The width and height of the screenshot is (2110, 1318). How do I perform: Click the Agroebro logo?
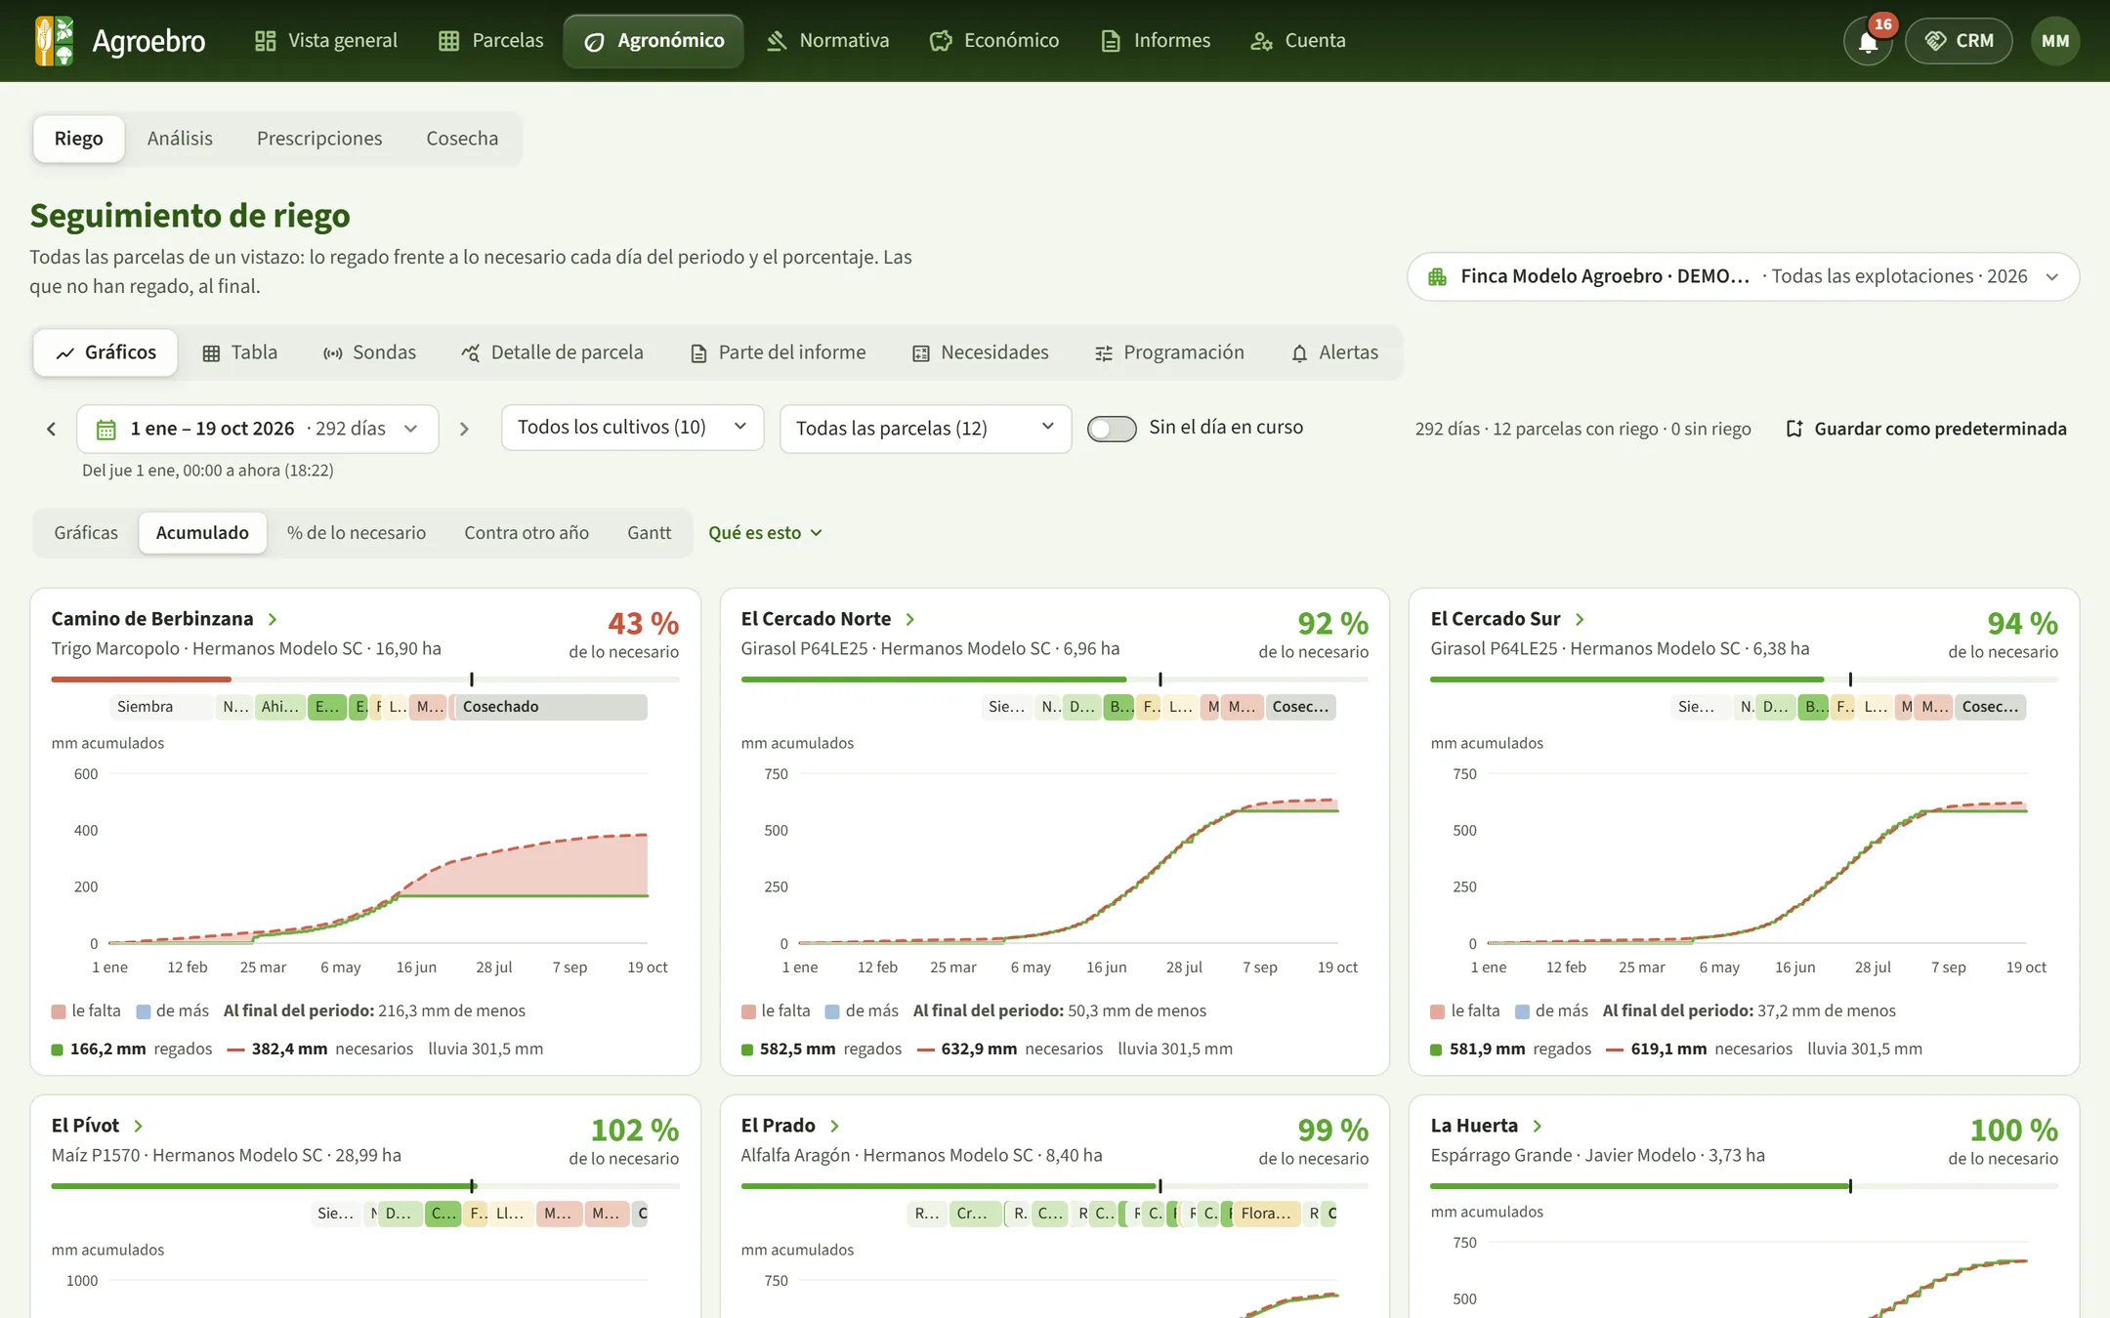119,41
